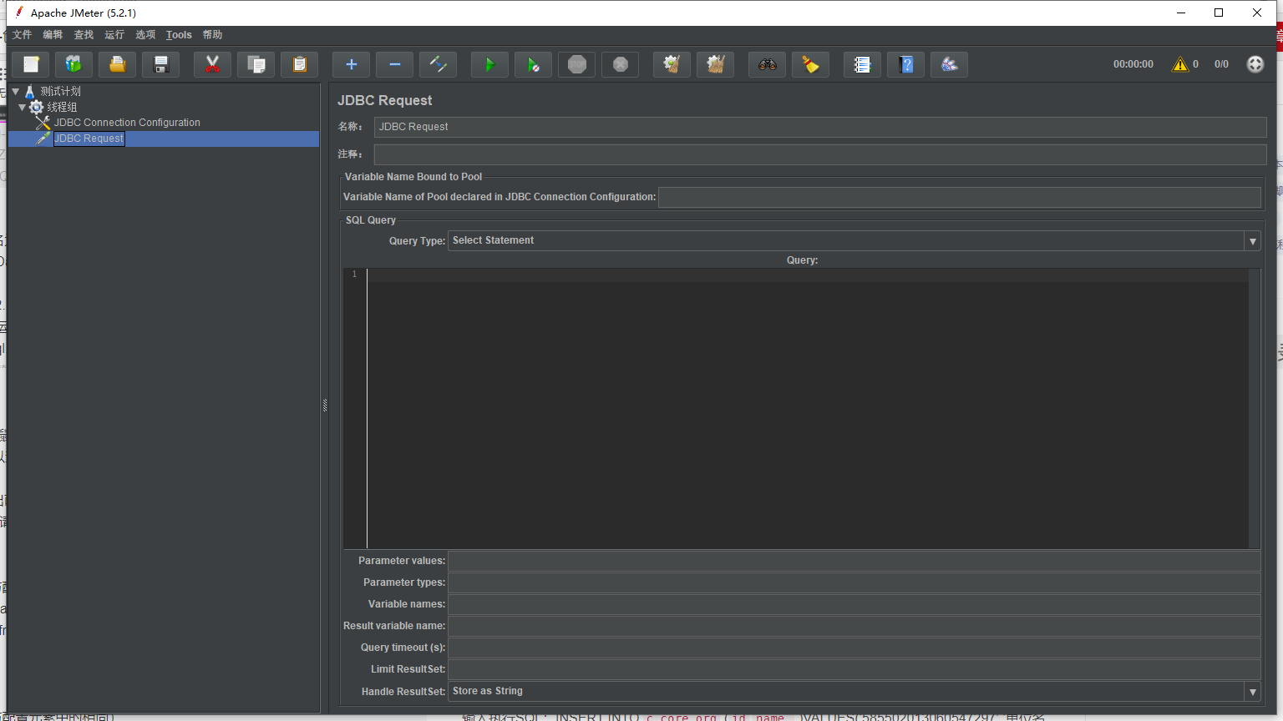
Task: Select 线程组 in the tree
Action: coord(62,107)
